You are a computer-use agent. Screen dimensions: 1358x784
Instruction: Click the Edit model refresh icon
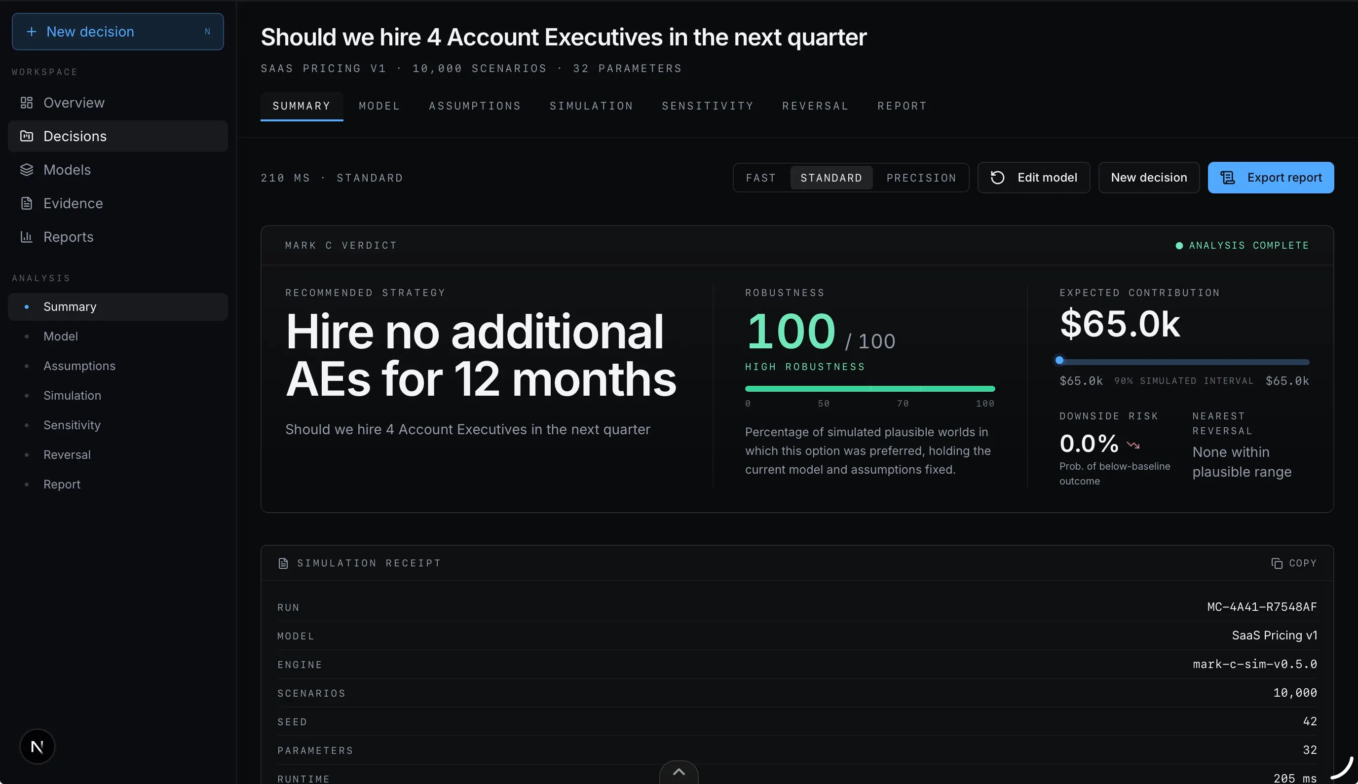click(x=997, y=178)
